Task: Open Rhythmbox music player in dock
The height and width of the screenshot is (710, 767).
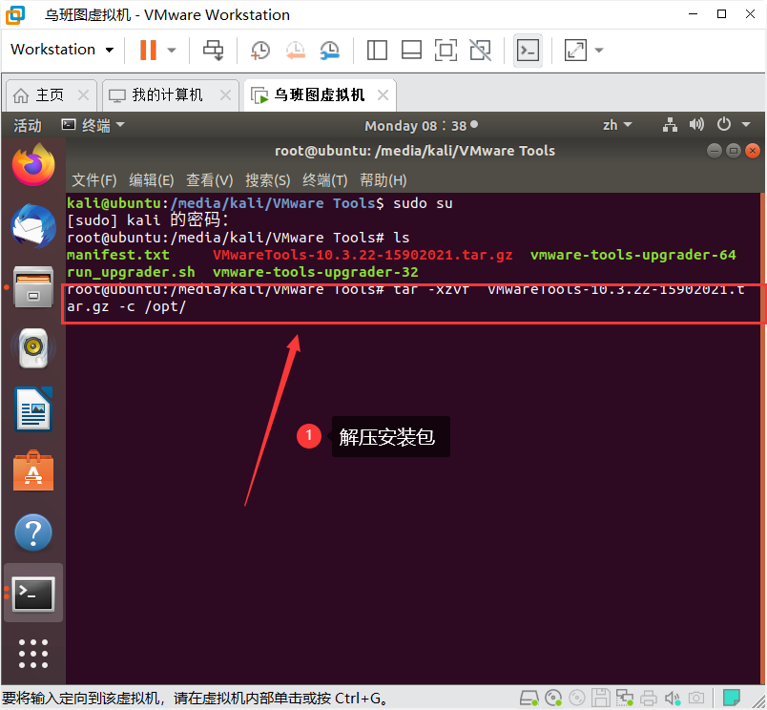Action: [33, 348]
